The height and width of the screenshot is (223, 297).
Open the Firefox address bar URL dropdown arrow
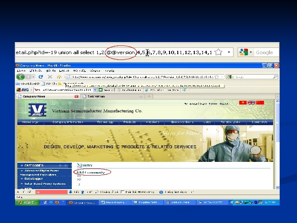point(222,77)
